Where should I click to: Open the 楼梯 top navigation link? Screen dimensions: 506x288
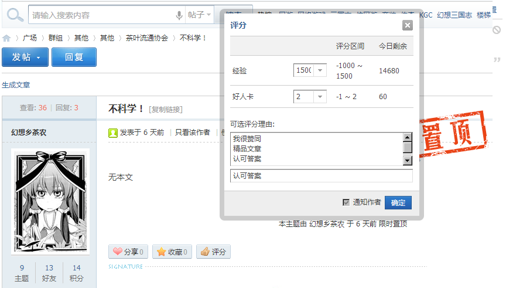pos(483,15)
